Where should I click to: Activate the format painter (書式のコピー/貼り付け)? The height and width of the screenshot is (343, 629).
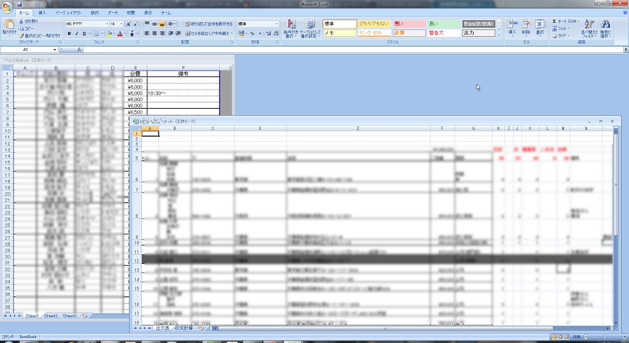tap(40, 36)
